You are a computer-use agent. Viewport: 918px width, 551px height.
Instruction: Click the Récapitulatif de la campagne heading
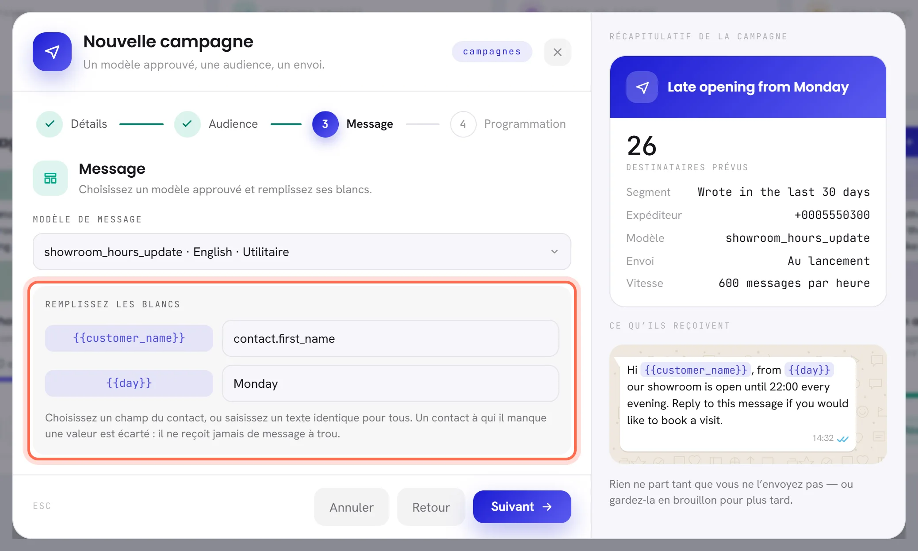coord(698,36)
